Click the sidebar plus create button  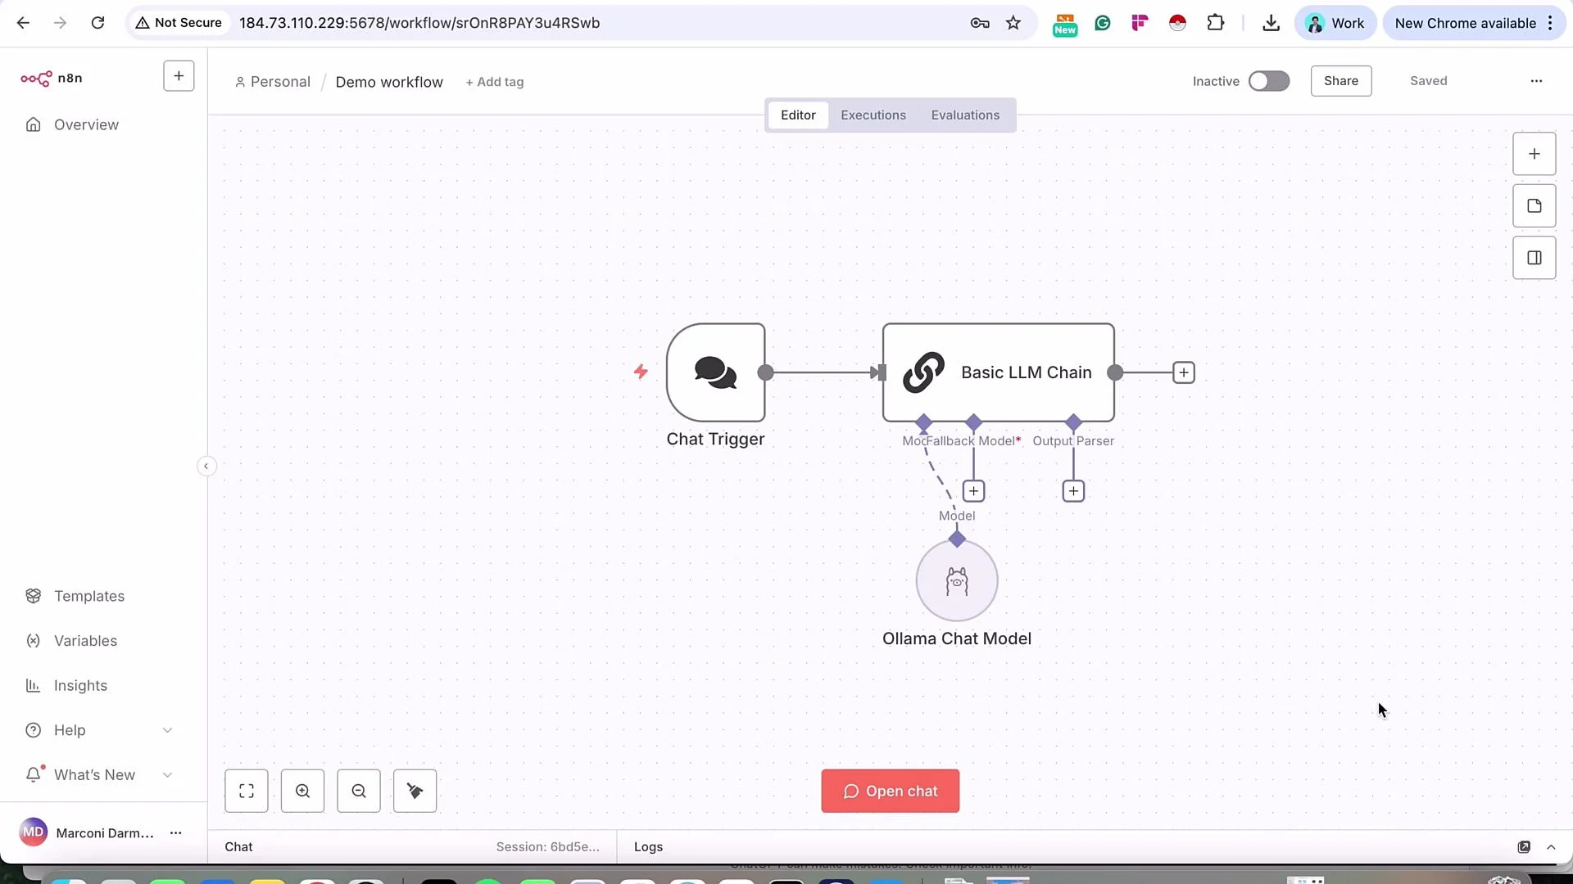tap(179, 76)
